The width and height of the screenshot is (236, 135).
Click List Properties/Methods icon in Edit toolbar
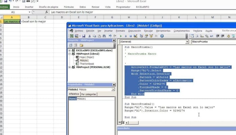point(192,36)
